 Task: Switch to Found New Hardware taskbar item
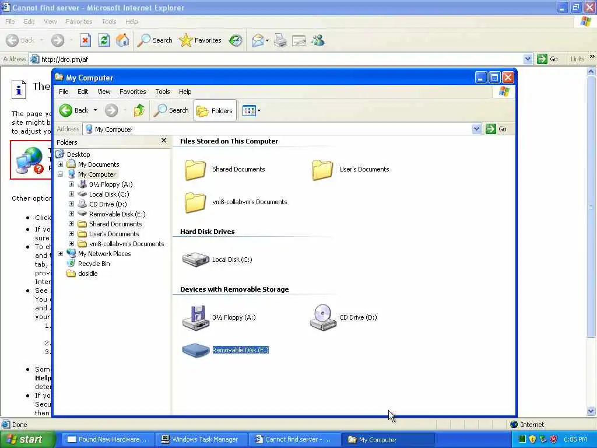tap(107, 440)
